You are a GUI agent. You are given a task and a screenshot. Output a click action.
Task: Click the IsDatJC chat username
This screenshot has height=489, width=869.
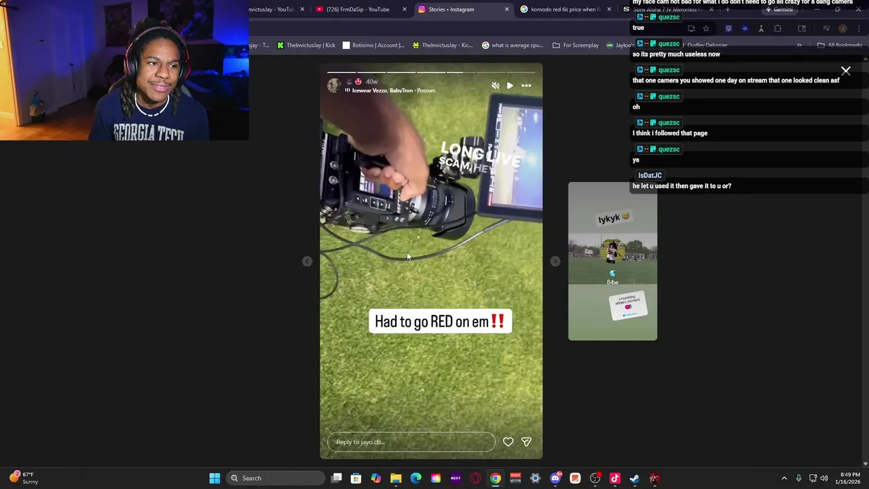[650, 175]
